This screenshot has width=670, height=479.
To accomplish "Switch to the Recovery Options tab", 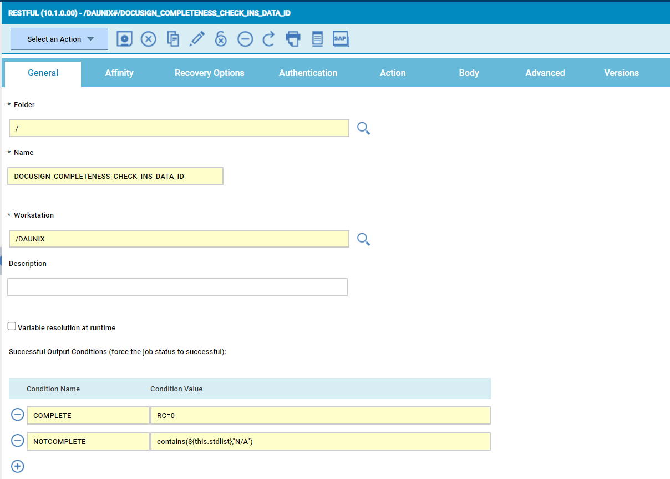I will [209, 73].
